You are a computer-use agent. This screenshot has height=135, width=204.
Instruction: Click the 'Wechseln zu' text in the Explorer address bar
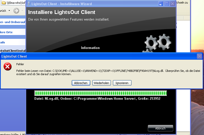click(x=182, y=3)
